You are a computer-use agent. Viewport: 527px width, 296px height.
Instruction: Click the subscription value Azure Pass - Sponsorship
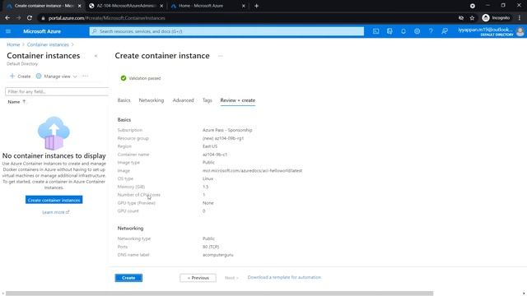[227, 130]
